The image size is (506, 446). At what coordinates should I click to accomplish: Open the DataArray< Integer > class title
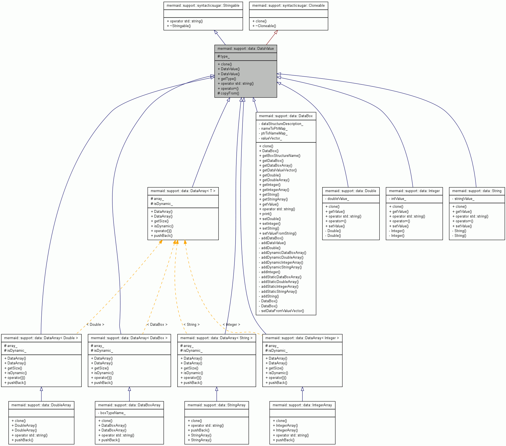click(302, 338)
